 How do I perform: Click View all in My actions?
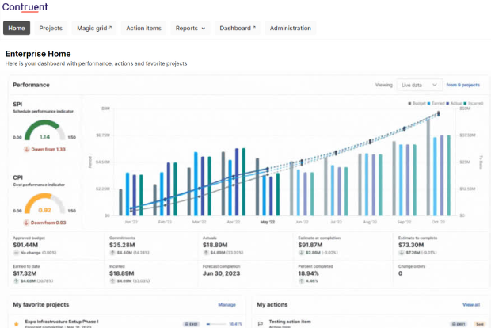tap(471, 304)
